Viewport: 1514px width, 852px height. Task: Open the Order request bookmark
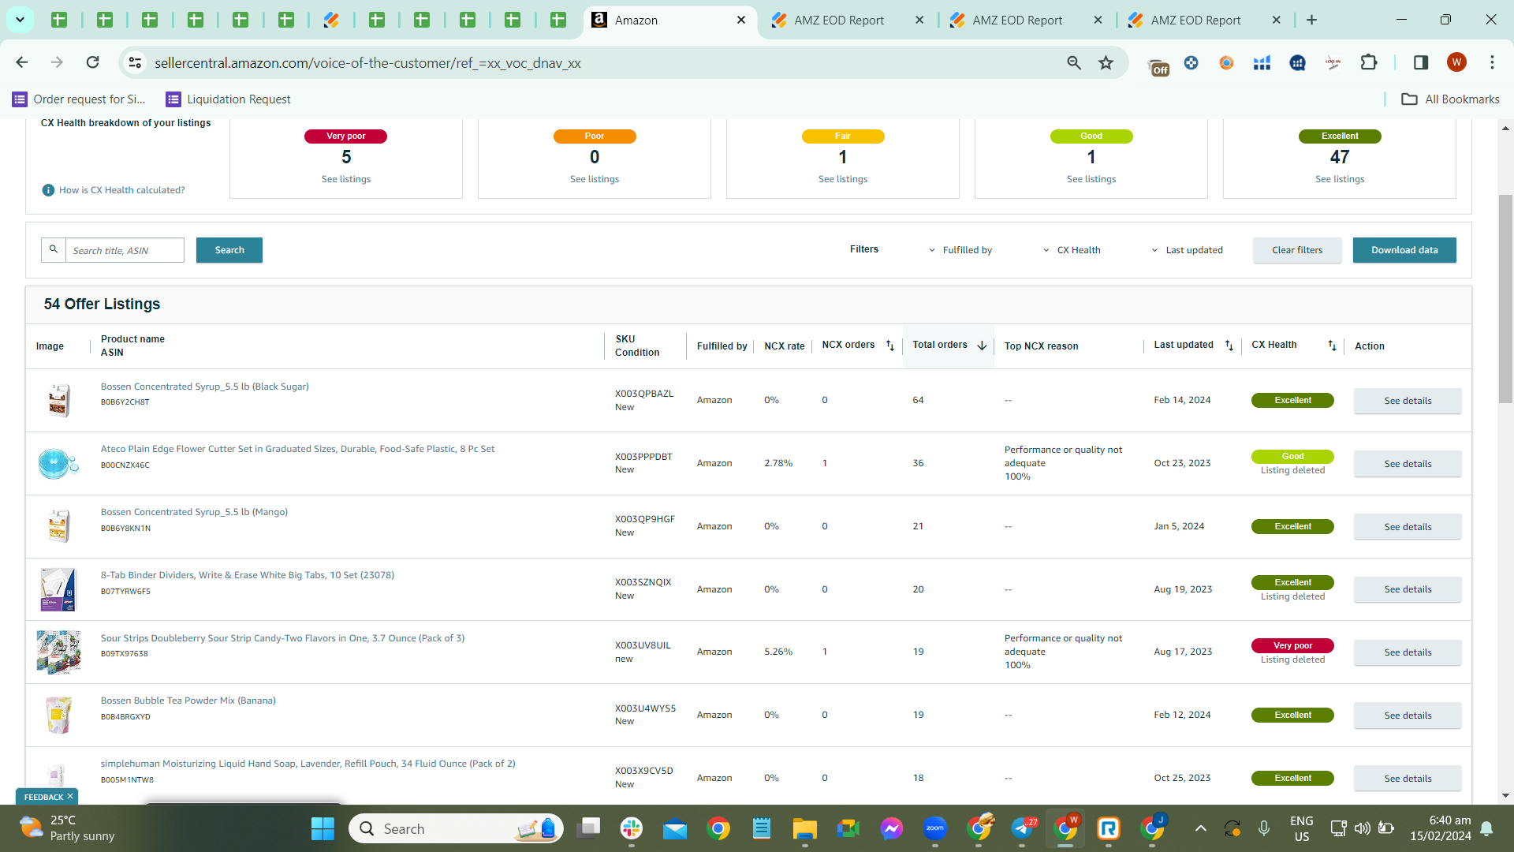tap(79, 99)
